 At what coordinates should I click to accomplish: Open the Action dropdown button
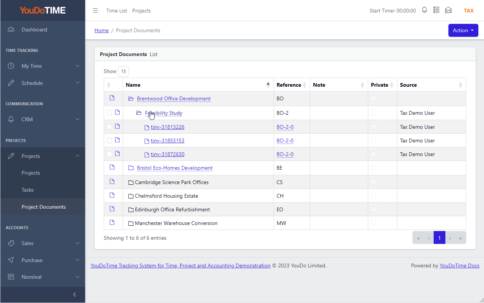463,30
